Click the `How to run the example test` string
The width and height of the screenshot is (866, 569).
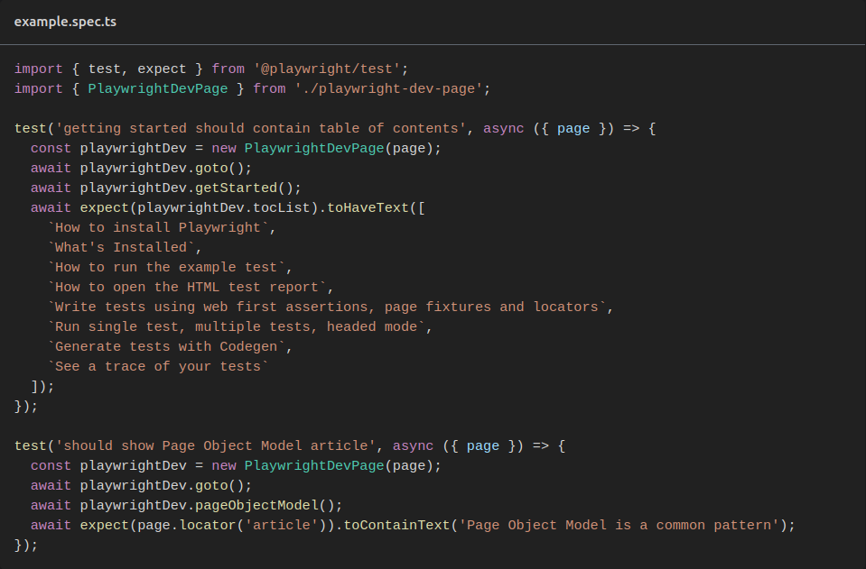[x=166, y=268]
